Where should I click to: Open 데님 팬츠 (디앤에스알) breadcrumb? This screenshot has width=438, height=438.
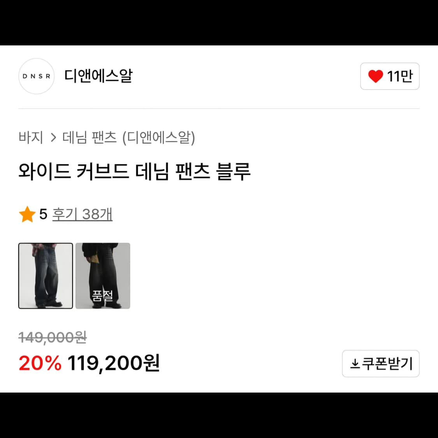(129, 137)
